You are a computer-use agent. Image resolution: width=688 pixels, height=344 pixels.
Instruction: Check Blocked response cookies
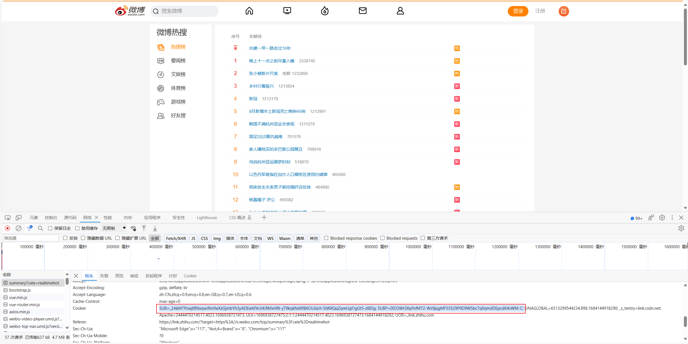click(x=326, y=238)
